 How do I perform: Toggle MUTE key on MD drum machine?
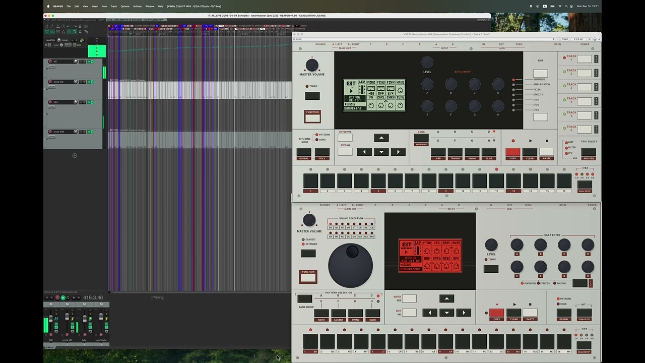[321, 313]
